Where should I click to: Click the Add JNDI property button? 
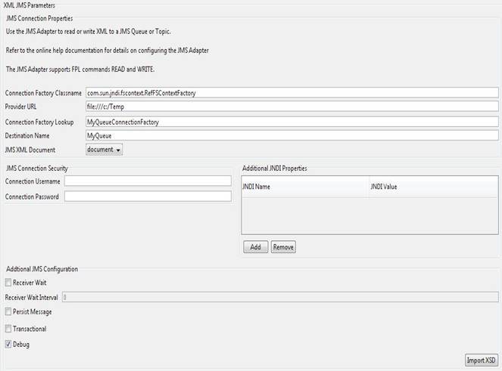click(255, 247)
